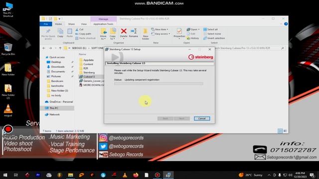Switch to the Share ribbon tab
This screenshot has height=179, width=319.
coord(71,24)
